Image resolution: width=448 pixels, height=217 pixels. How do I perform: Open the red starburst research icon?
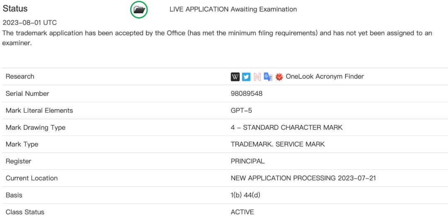pos(279,77)
